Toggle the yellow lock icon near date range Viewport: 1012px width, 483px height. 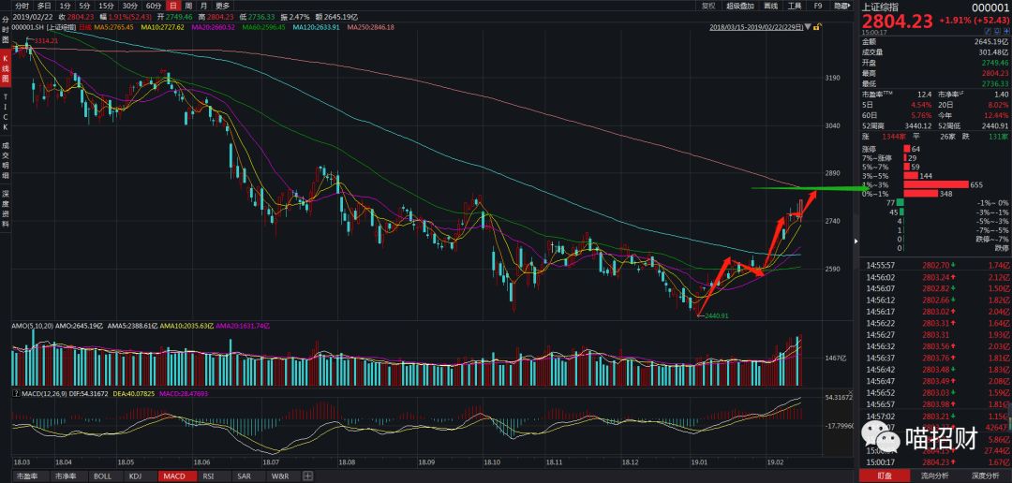click(817, 27)
